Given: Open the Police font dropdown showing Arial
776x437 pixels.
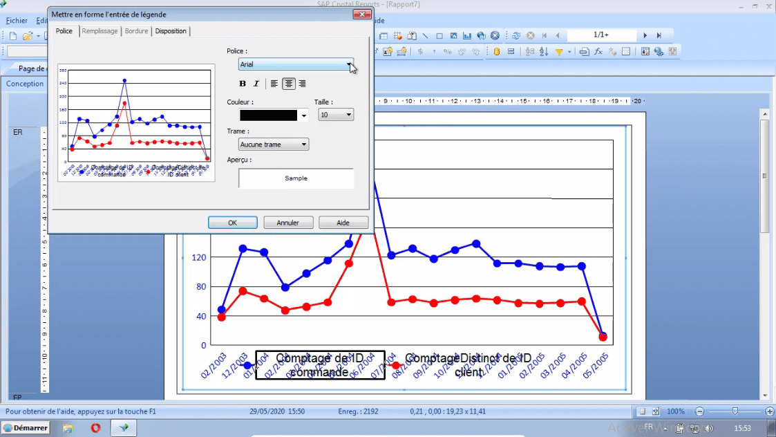Looking at the screenshot, I should (x=296, y=64).
